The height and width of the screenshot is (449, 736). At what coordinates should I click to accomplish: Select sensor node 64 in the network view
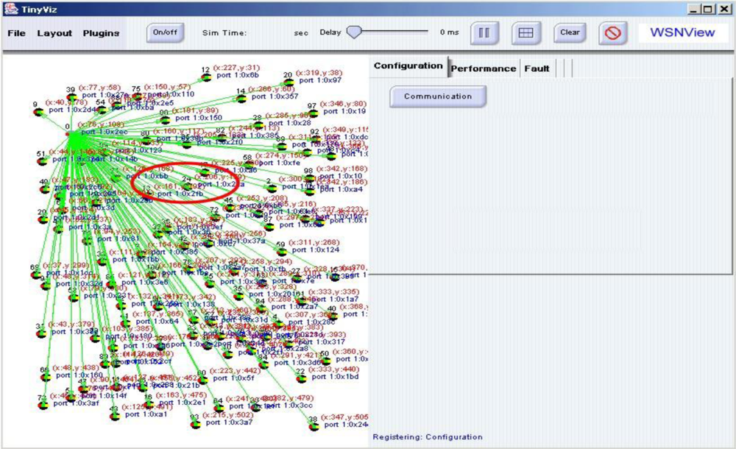pyautogui.click(x=219, y=408)
